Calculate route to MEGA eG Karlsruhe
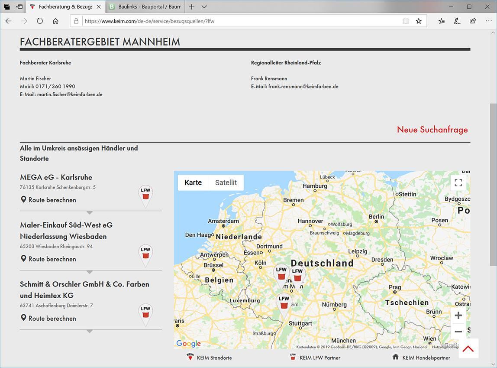 point(48,200)
